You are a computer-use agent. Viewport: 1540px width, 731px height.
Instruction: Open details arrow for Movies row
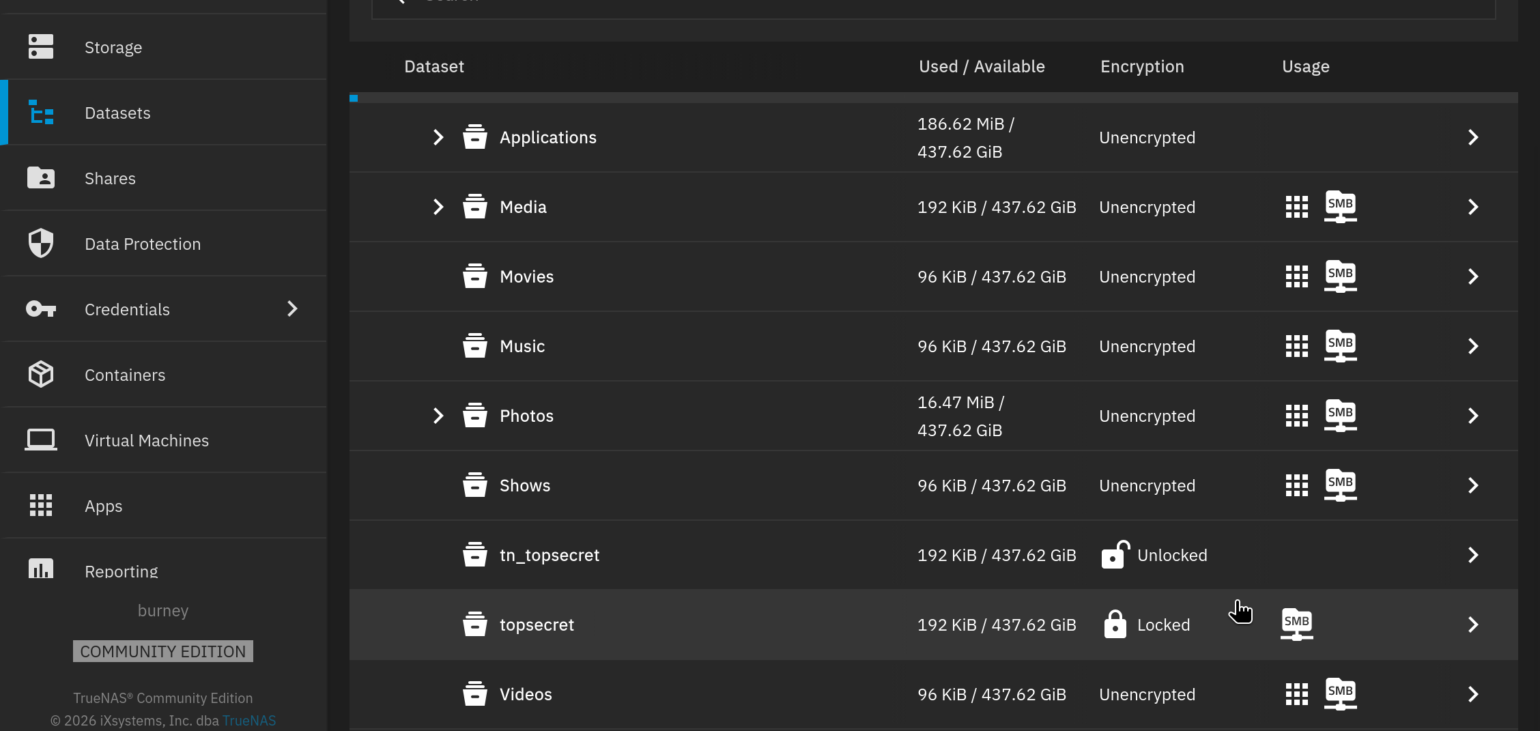(1473, 276)
